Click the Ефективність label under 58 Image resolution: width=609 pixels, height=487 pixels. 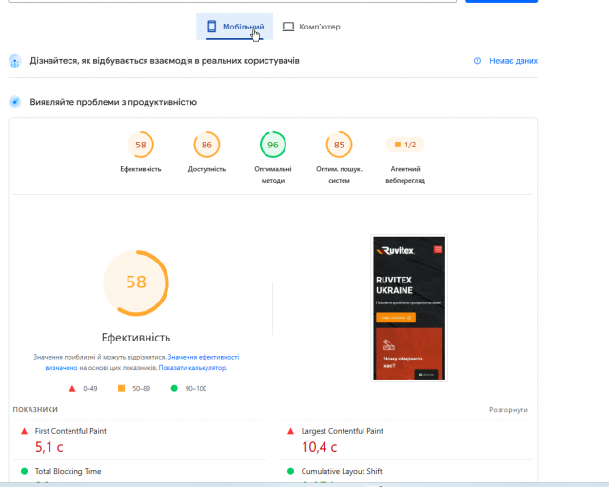[x=141, y=169]
